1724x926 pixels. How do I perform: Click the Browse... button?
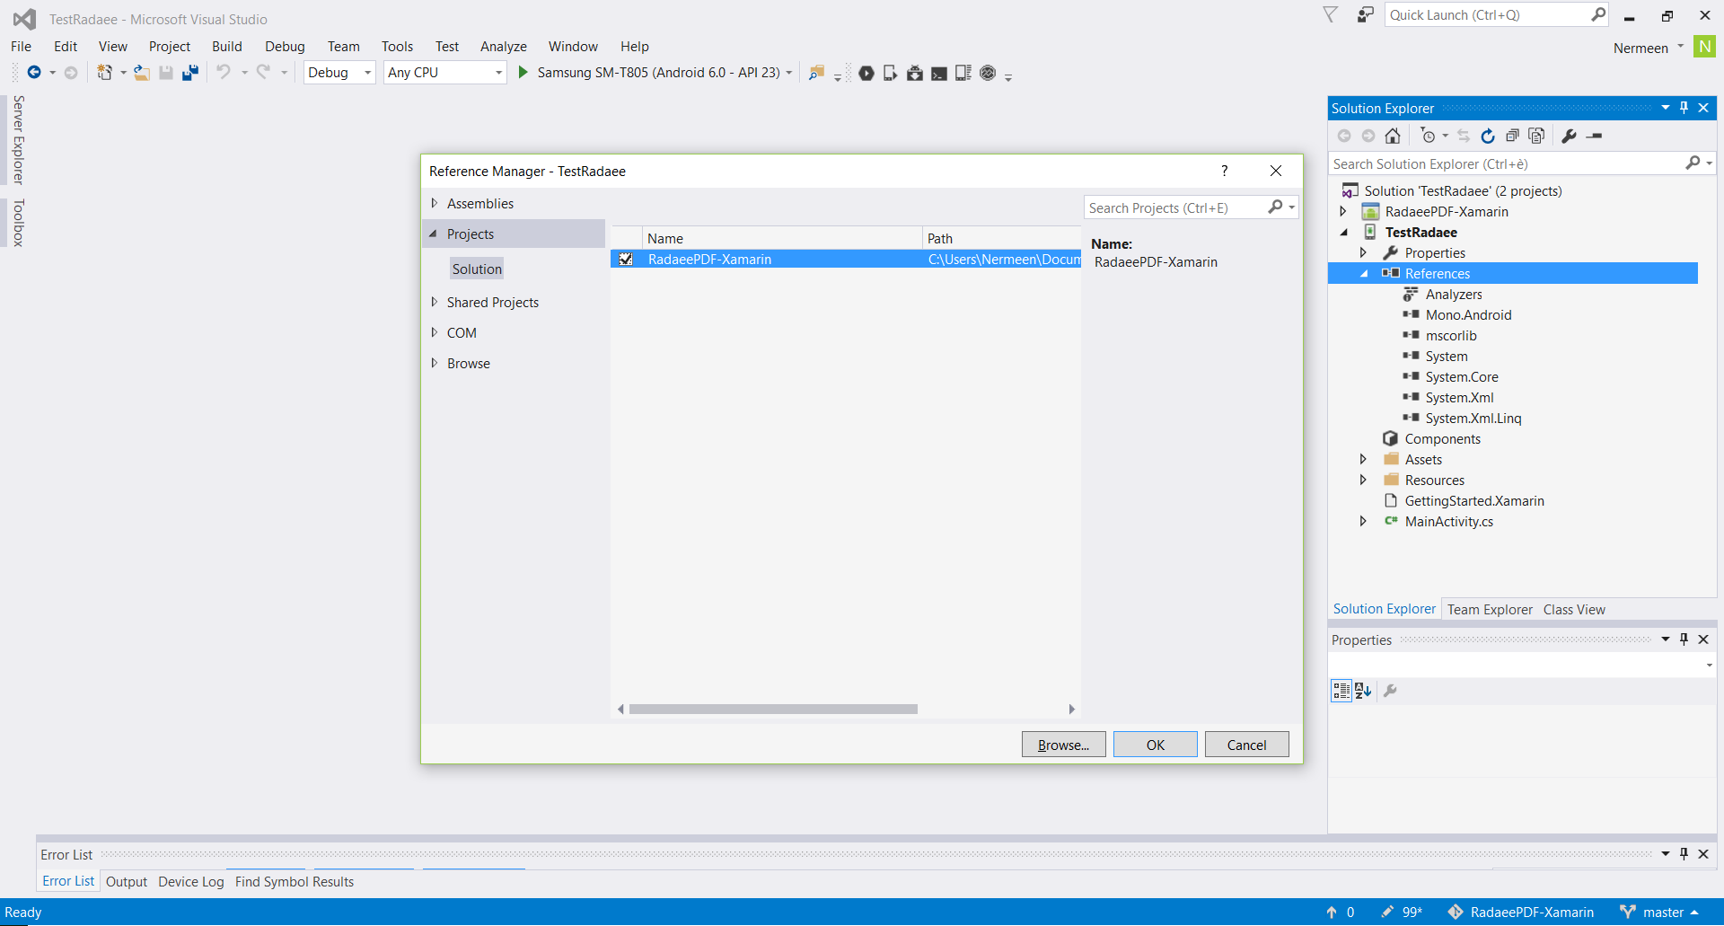[x=1063, y=745]
